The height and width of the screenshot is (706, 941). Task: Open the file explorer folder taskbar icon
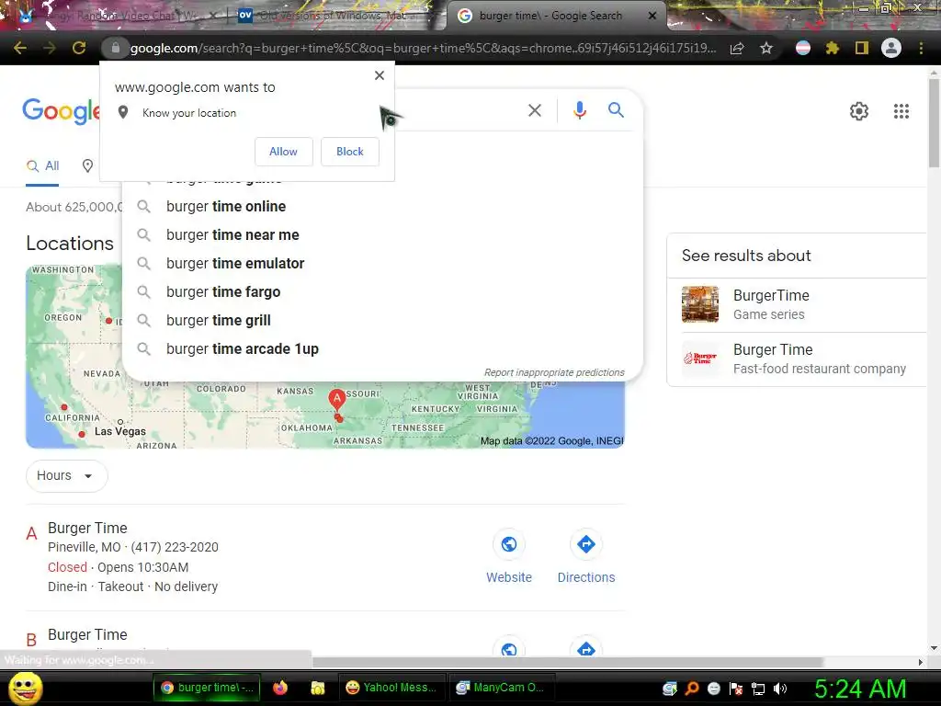tap(317, 688)
